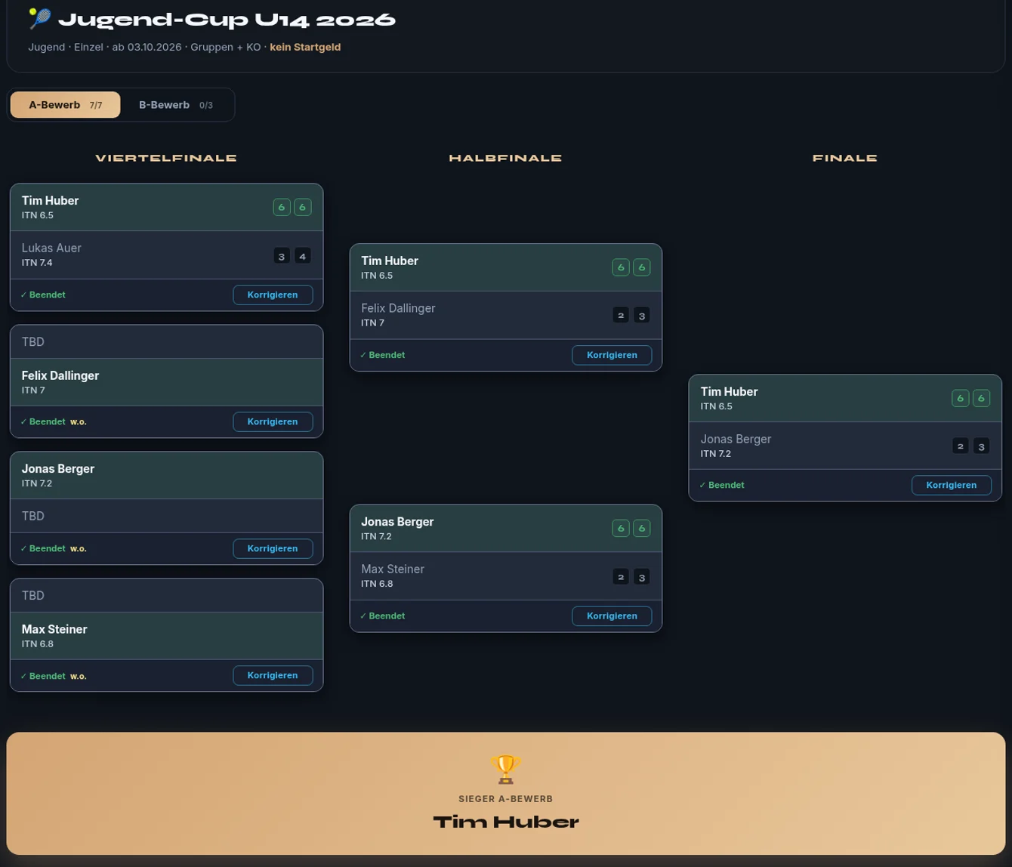Select the A-Bewerb tab

tap(66, 105)
